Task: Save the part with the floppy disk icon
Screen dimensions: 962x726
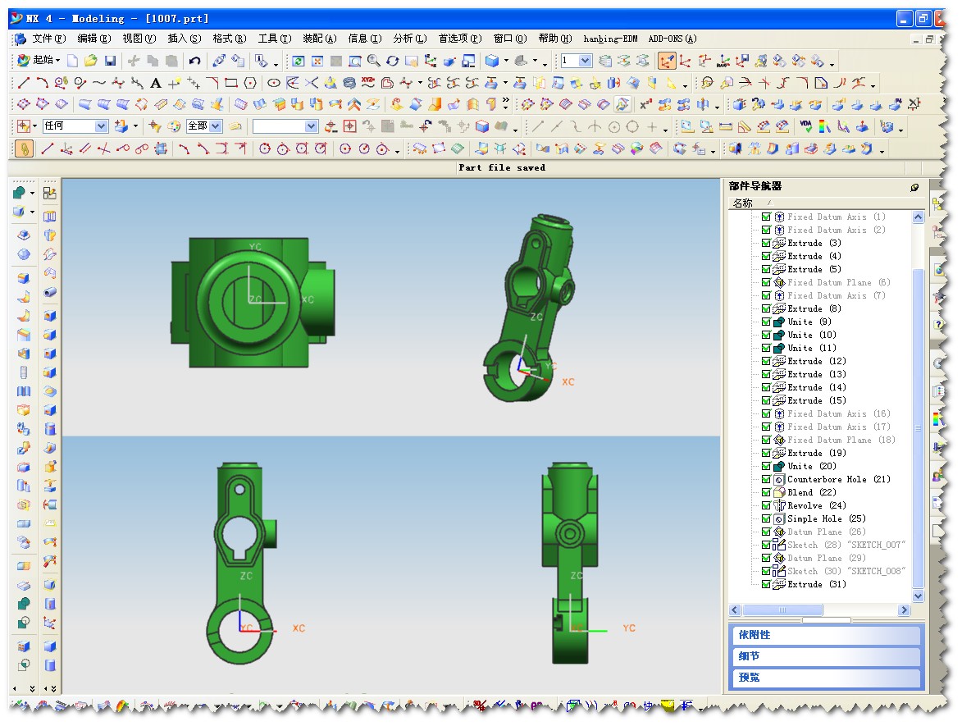Action: [x=110, y=61]
